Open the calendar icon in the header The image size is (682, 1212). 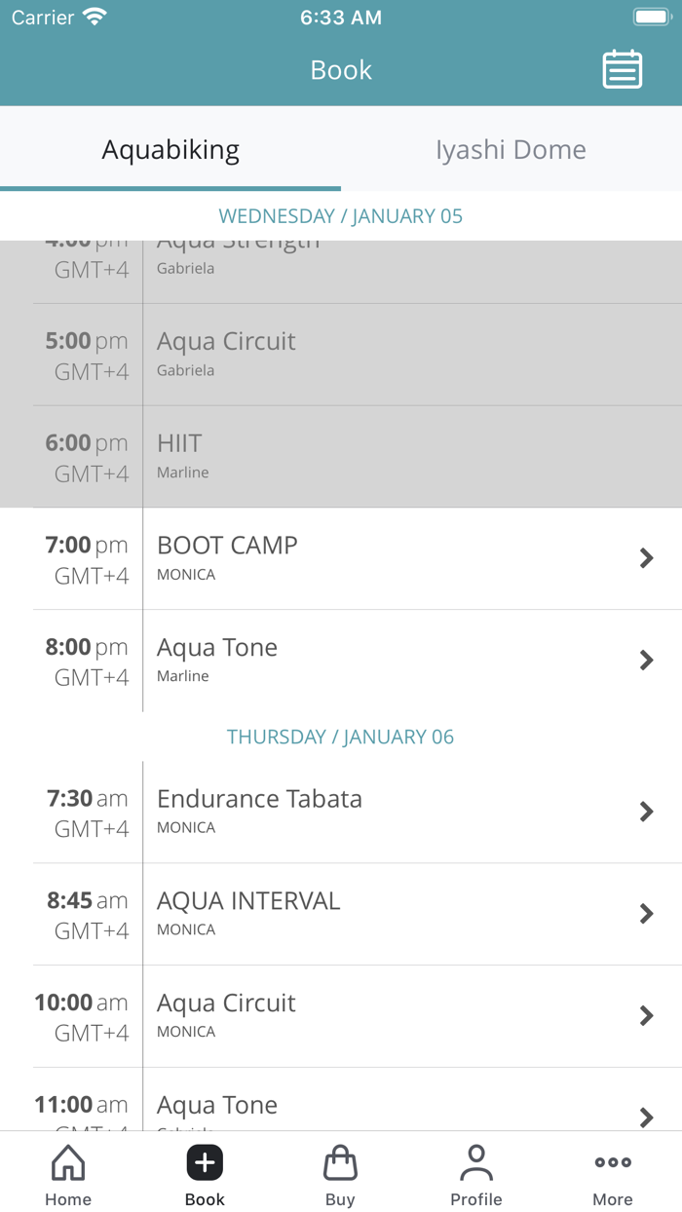[622, 69]
